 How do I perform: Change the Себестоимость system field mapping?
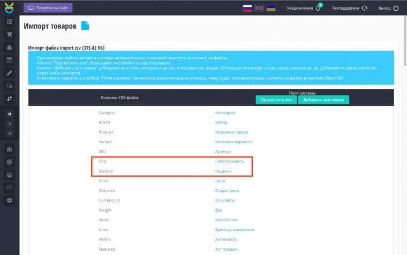tap(230, 161)
